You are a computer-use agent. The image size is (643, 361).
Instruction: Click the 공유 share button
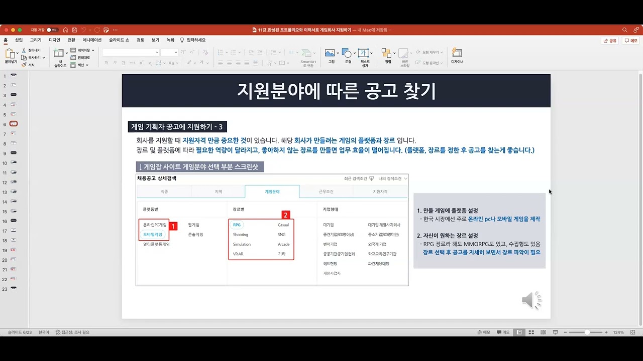(610, 41)
